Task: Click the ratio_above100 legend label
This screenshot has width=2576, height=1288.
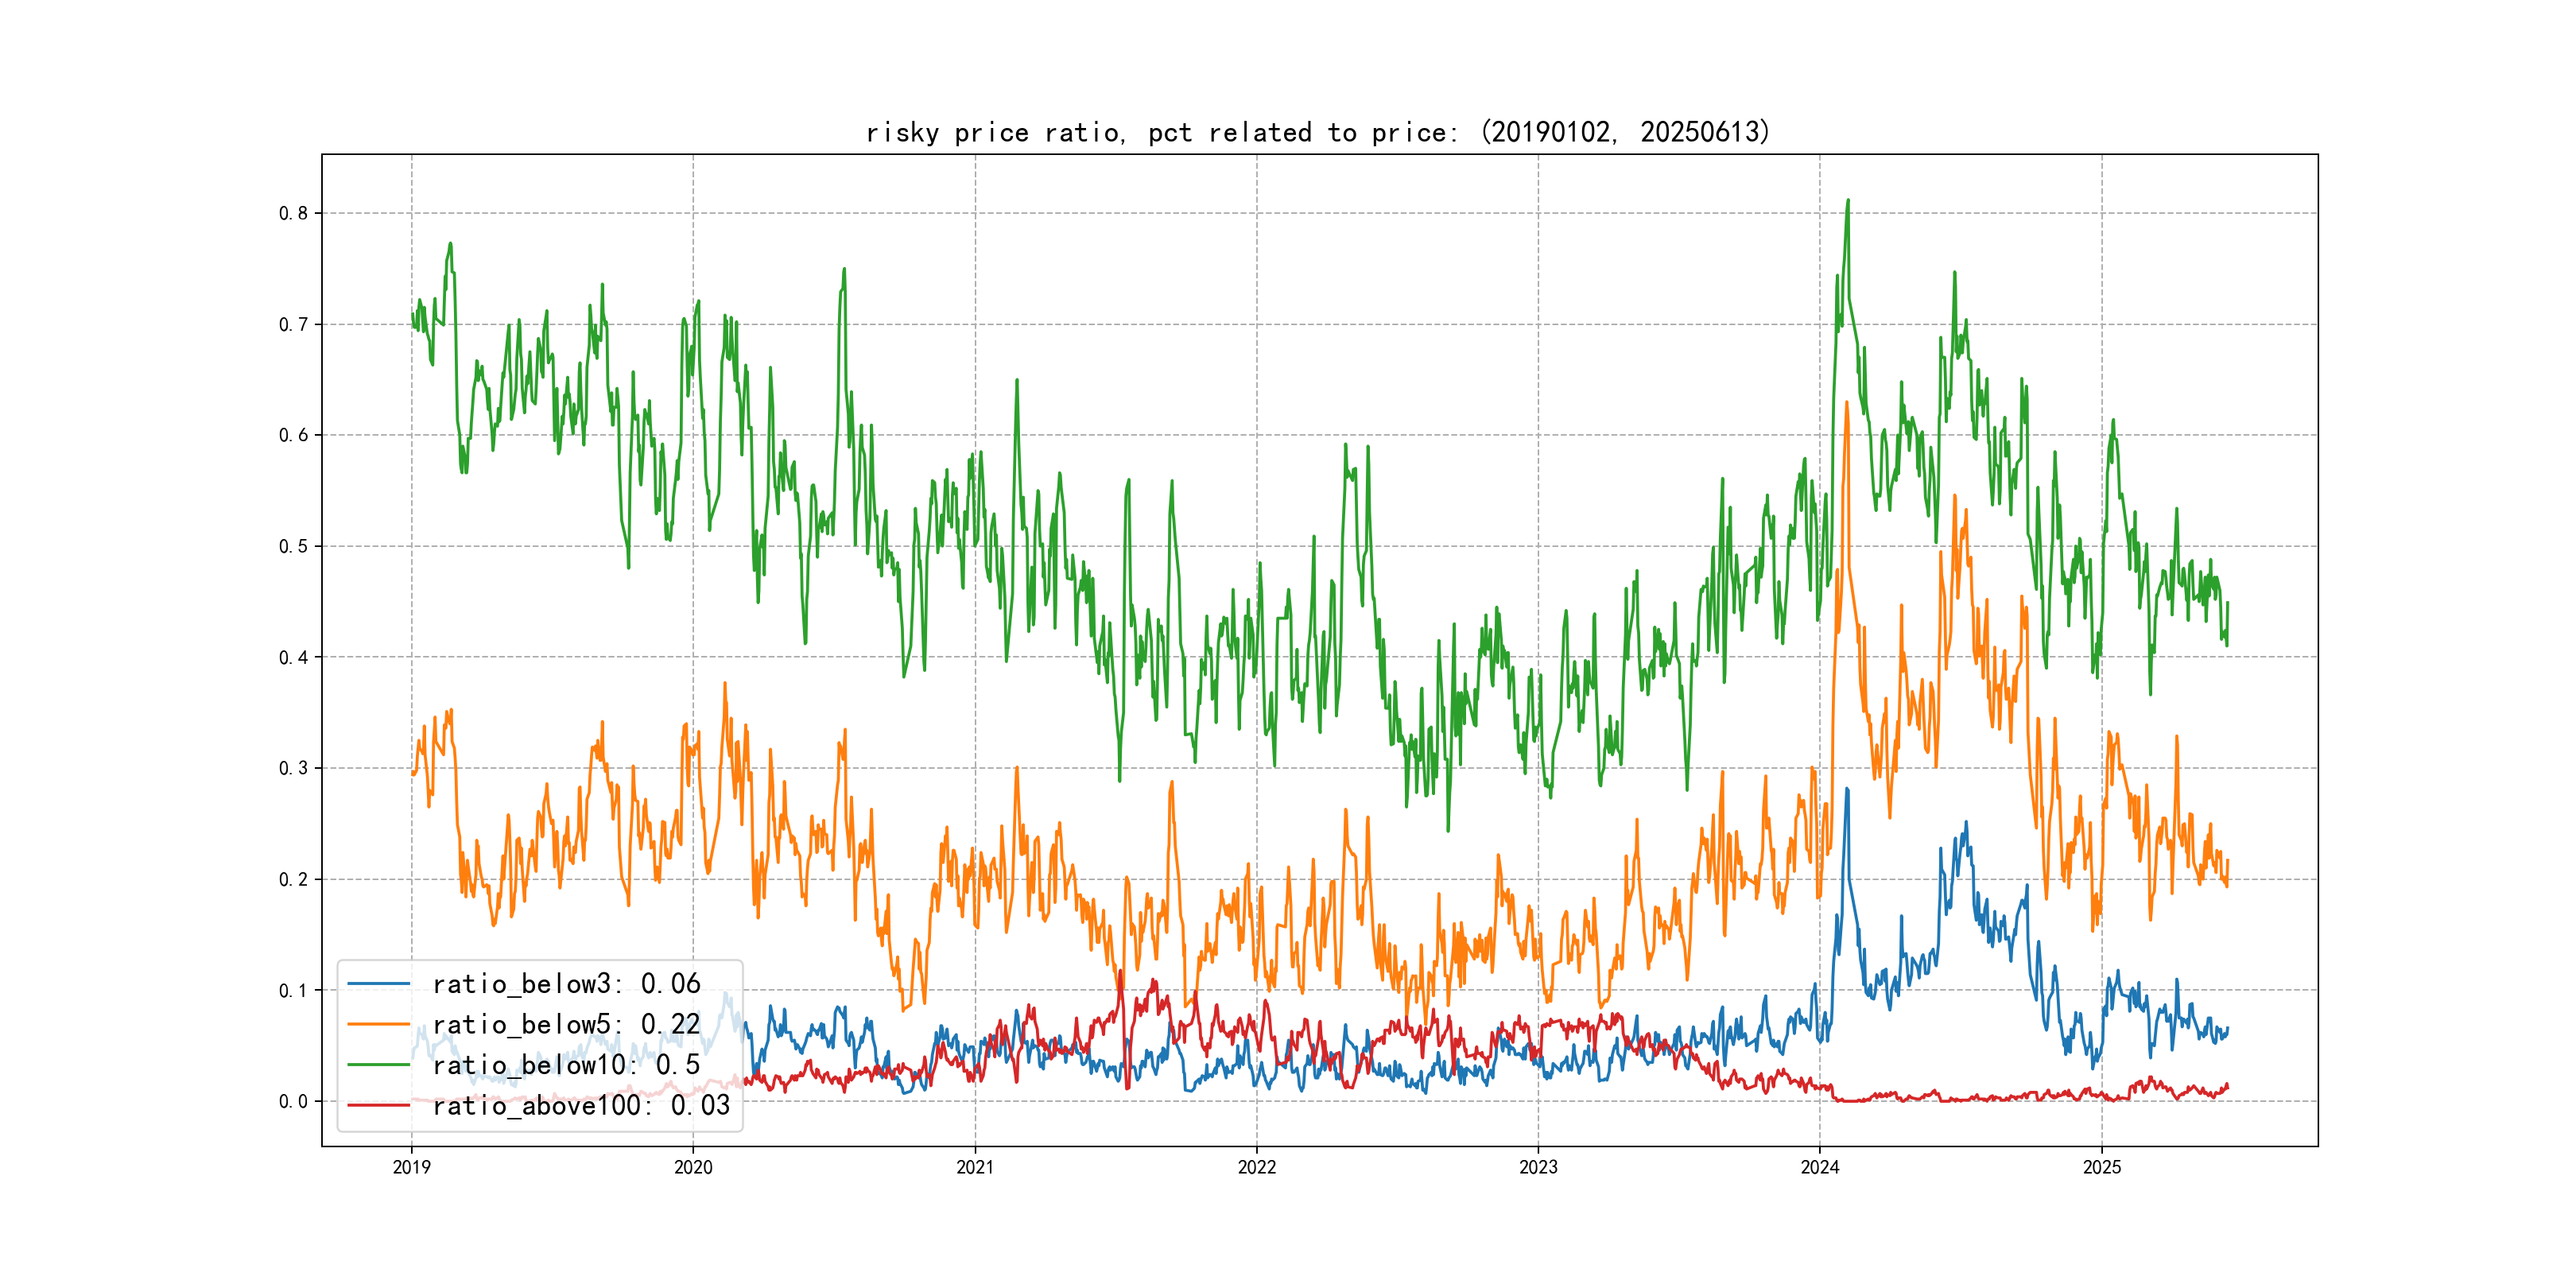Action: 581,1105
